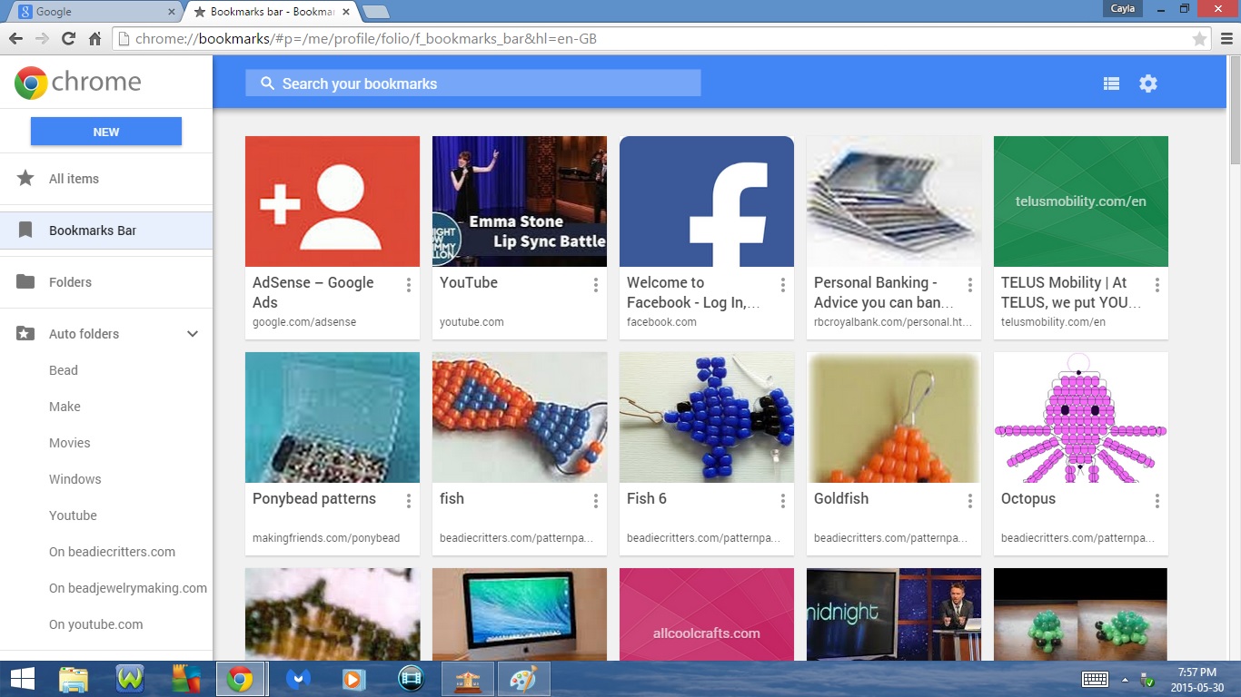1241x697 pixels.
Task: Open the Bead auto folder
Action: (x=64, y=370)
